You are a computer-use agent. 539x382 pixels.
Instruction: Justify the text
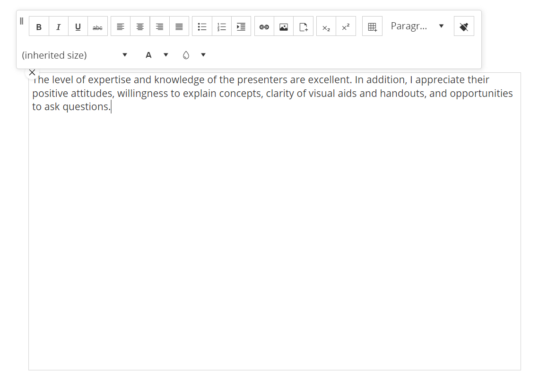(179, 26)
